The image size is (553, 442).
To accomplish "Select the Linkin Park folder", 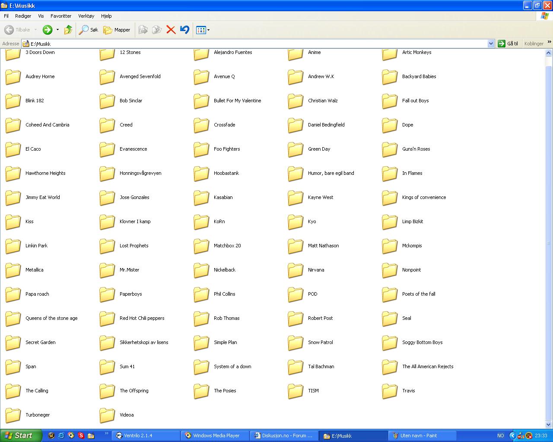I will click(x=26, y=246).
